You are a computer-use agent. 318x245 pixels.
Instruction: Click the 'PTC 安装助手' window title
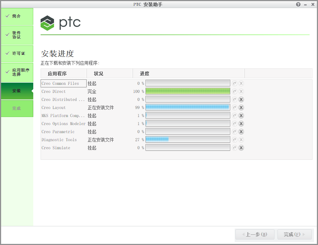click(148, 4)
